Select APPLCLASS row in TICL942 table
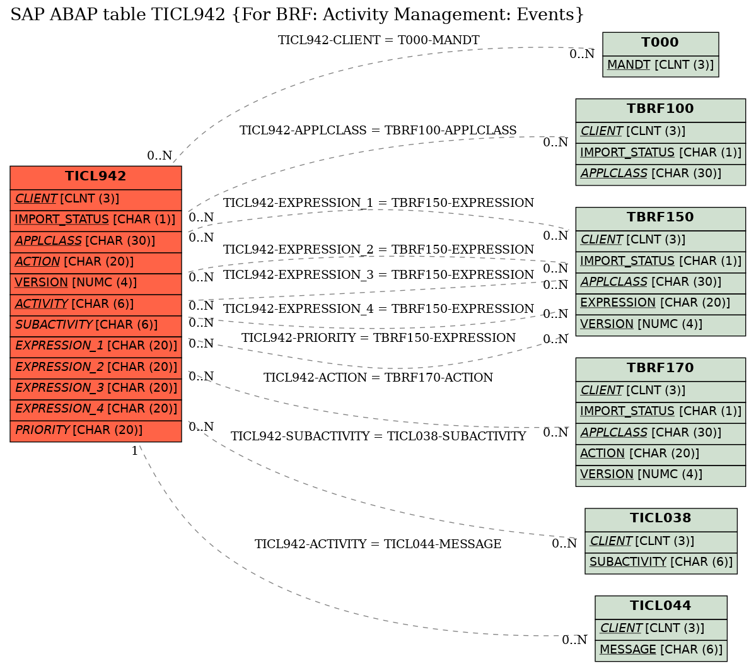 coord(95,242)
